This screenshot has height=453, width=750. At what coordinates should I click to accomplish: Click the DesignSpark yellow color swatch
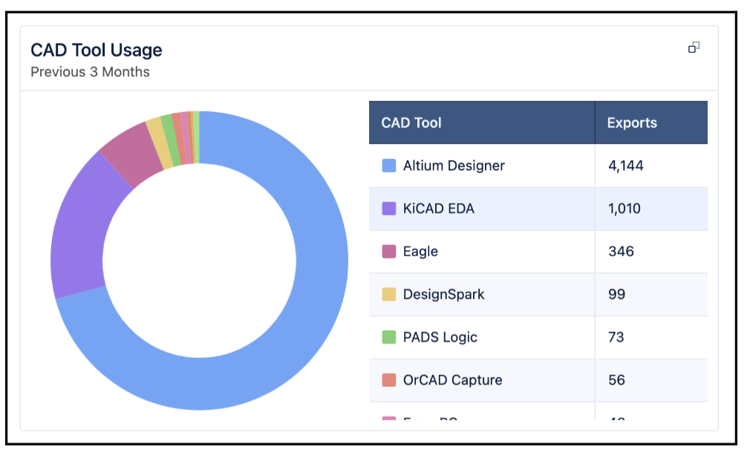(x=389, y=294)
